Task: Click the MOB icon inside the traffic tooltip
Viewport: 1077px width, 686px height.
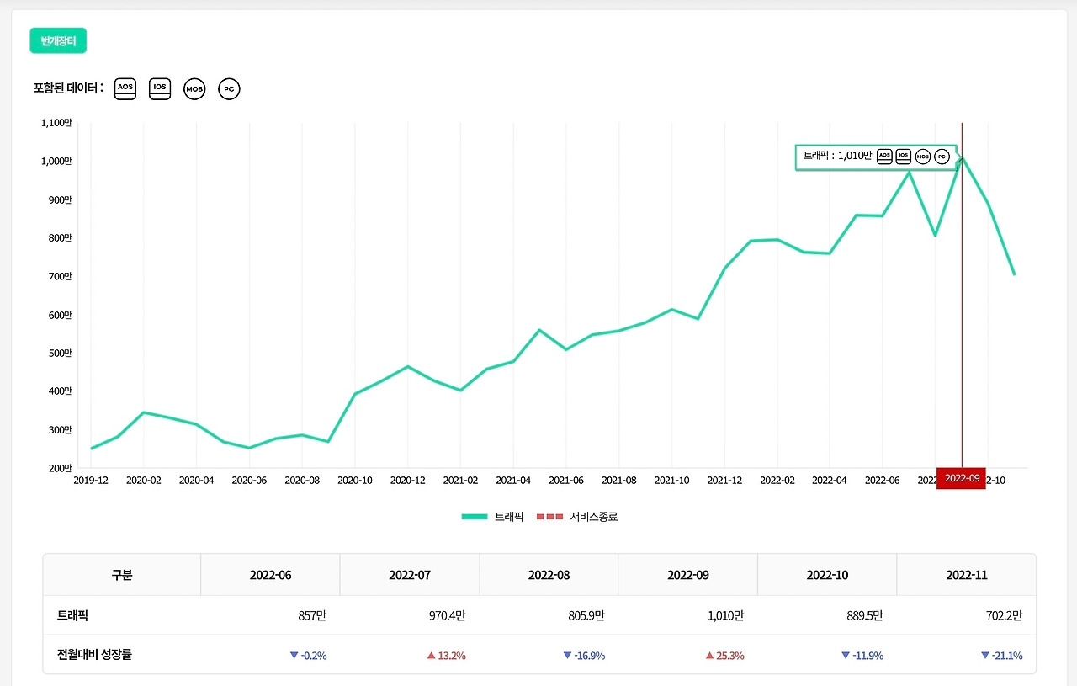Action: [x=923, y=156]
